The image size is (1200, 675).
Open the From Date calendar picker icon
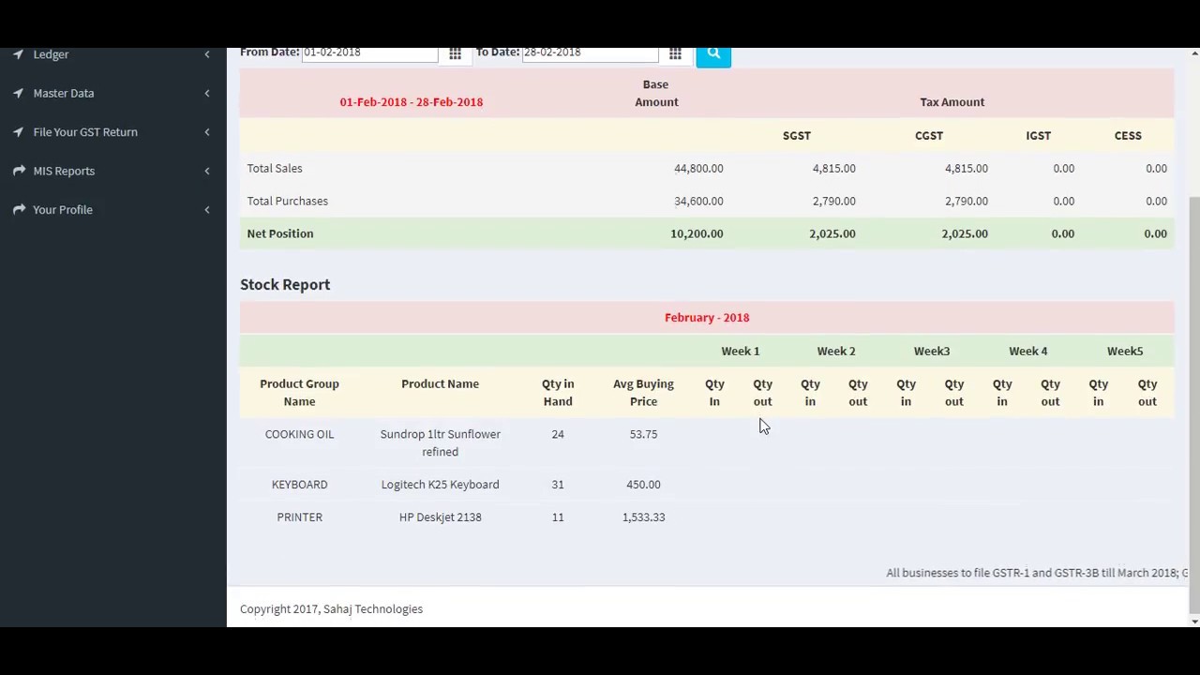pyautogui.click(x=455, y=54)
